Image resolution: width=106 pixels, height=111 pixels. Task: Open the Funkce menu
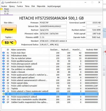(20, 6)
